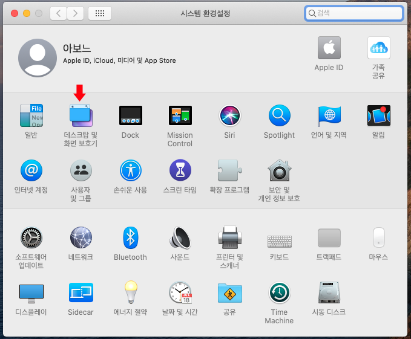Open the 알림 notifications preferences

[378, 115]
